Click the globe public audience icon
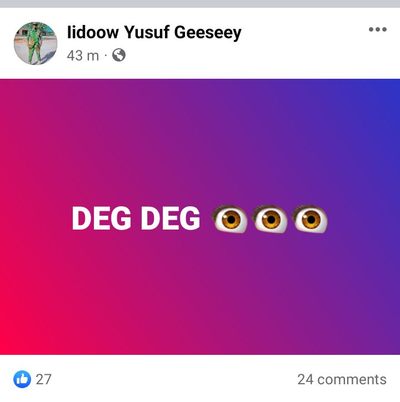Screen dimensions: 400x402 [x=119, y=55]
